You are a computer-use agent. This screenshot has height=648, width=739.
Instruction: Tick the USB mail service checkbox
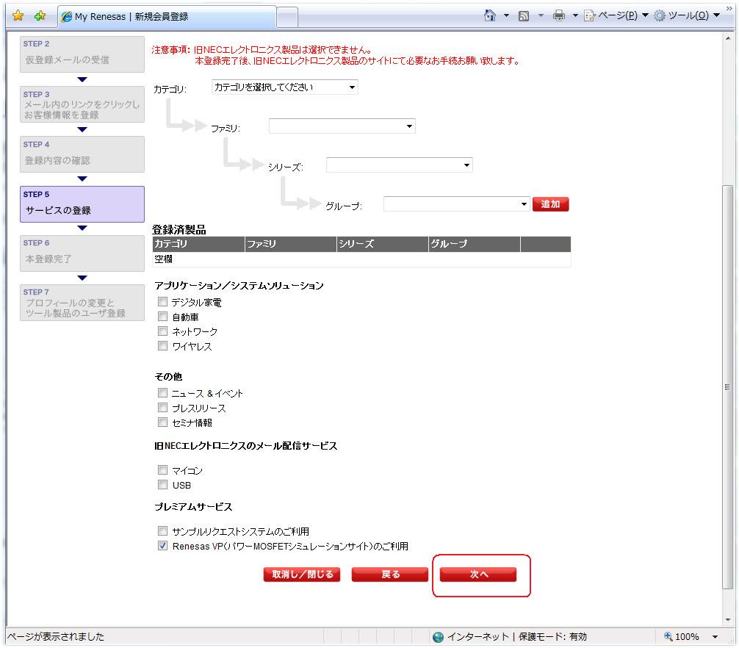163,485
